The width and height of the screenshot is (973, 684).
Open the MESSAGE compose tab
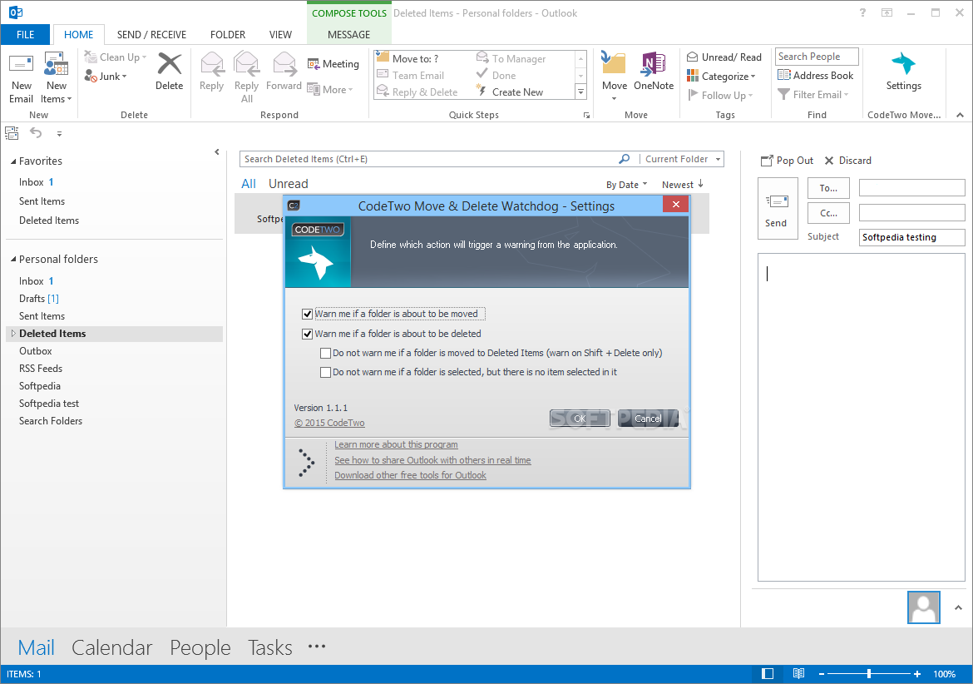pos(348,35)
